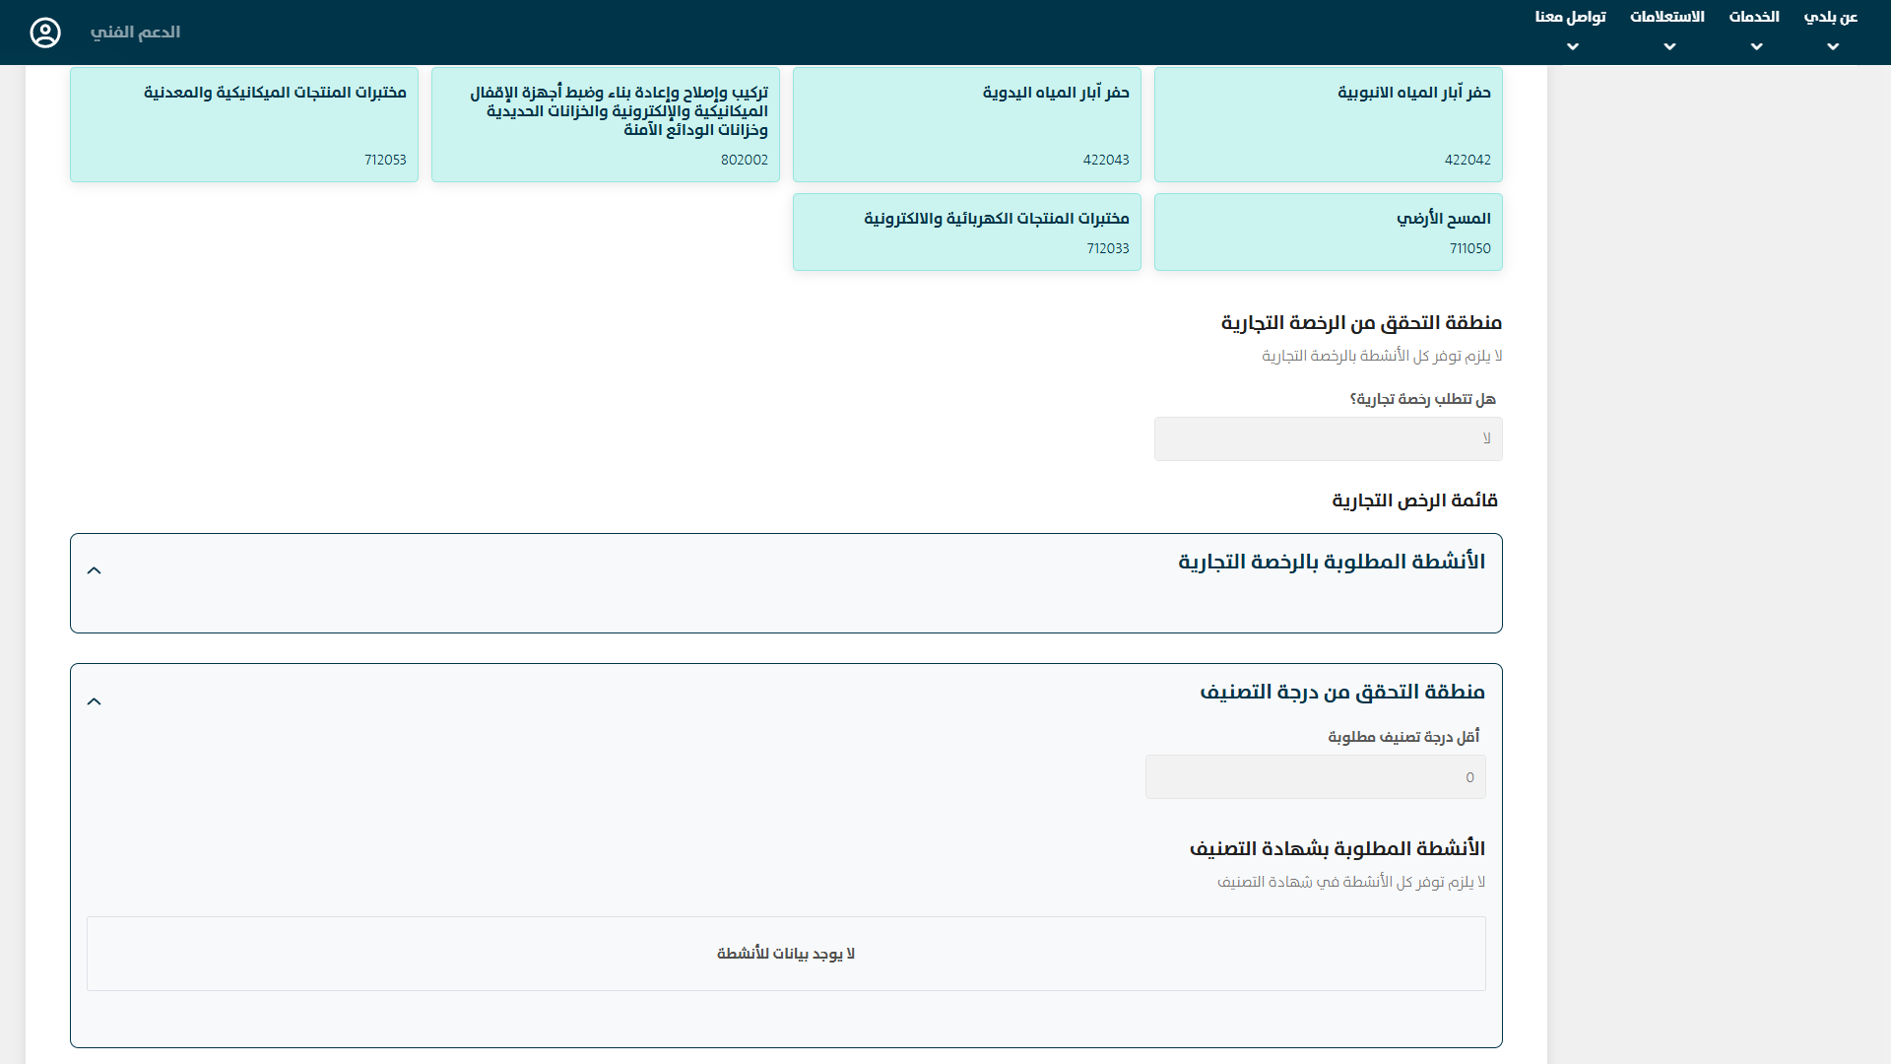The height and width of the screenshot is (1064, 1891).
Task: Select مختبرات المنتجات الكهربائية والالكترونية card
Action: [x=966, y=232]
